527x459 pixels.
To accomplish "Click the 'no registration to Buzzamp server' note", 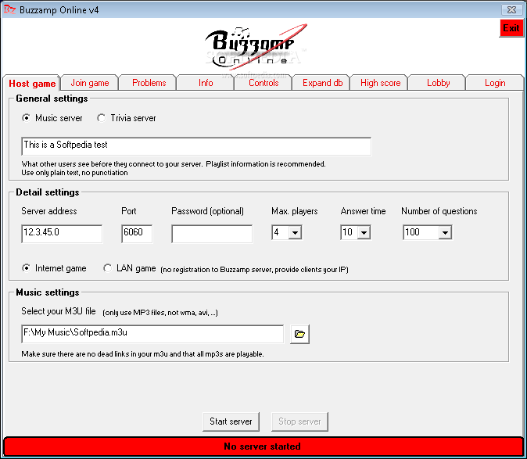I will (254, 270).
